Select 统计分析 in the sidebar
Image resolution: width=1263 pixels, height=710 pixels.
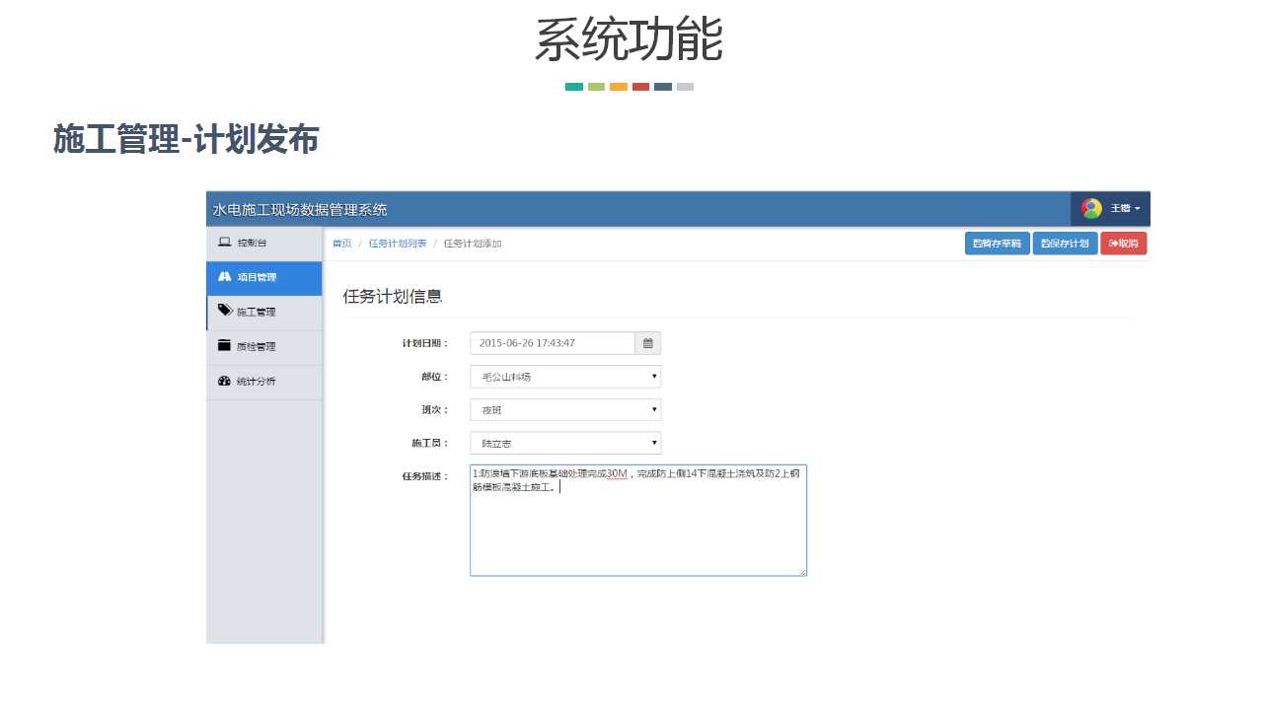(x=264, y=382)
